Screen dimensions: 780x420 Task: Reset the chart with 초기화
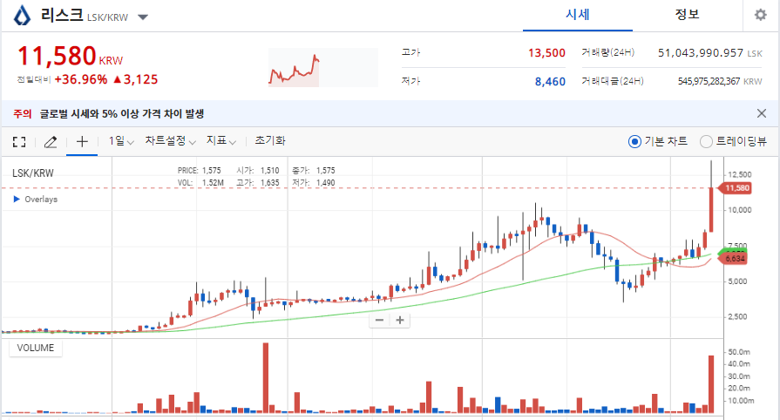coord(270,141)
